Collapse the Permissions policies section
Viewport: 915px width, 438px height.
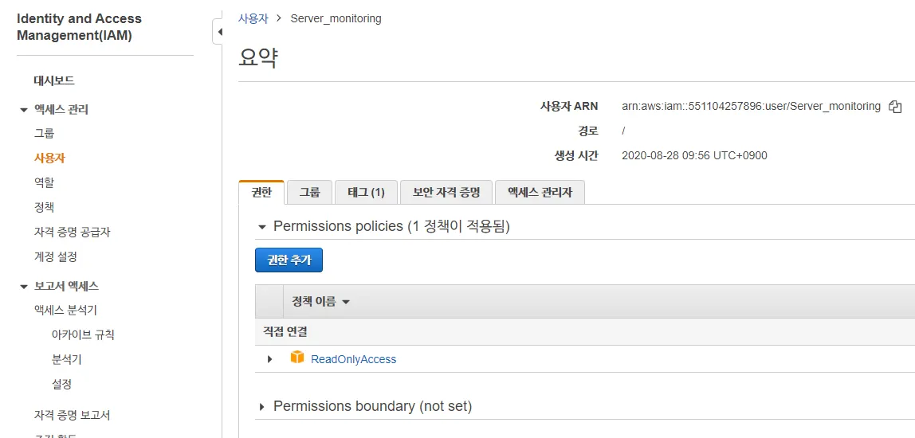pyautogui.click(x=261, y=227)
